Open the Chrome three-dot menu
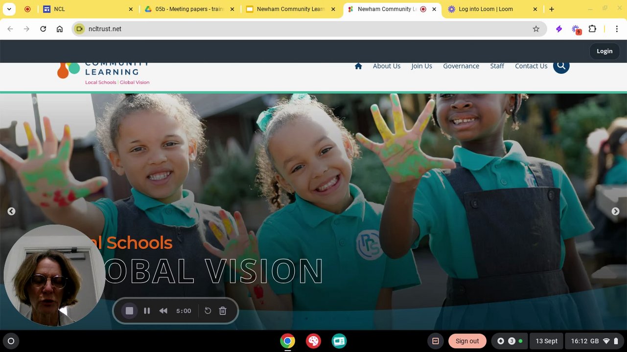This screenshot has height=352, width=627. coord(617,29)
